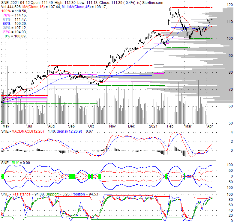Image resolution: width=234 pixels, height=223 pixels.
Task: Select the 50% = 109.29 Fibonacci level
Action: 15,24
